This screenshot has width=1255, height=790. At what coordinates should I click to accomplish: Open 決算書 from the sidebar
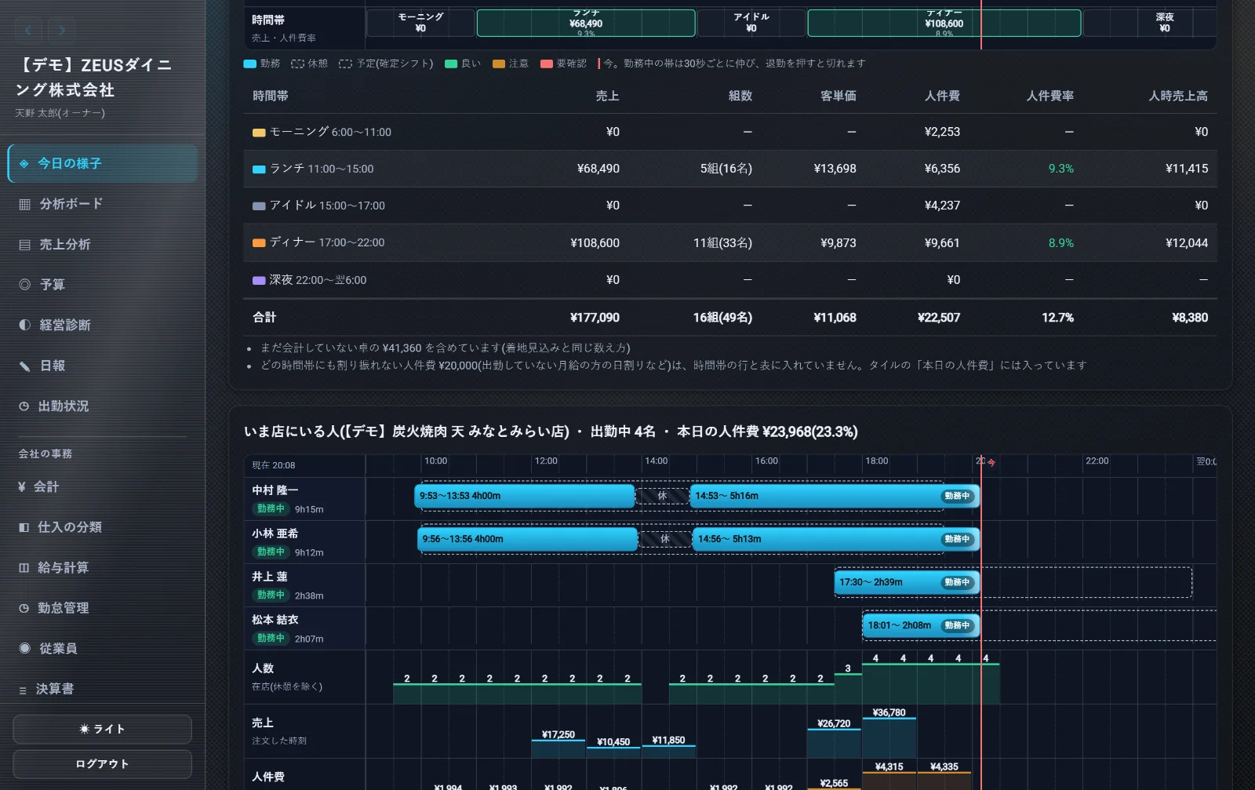coord(103,689)
